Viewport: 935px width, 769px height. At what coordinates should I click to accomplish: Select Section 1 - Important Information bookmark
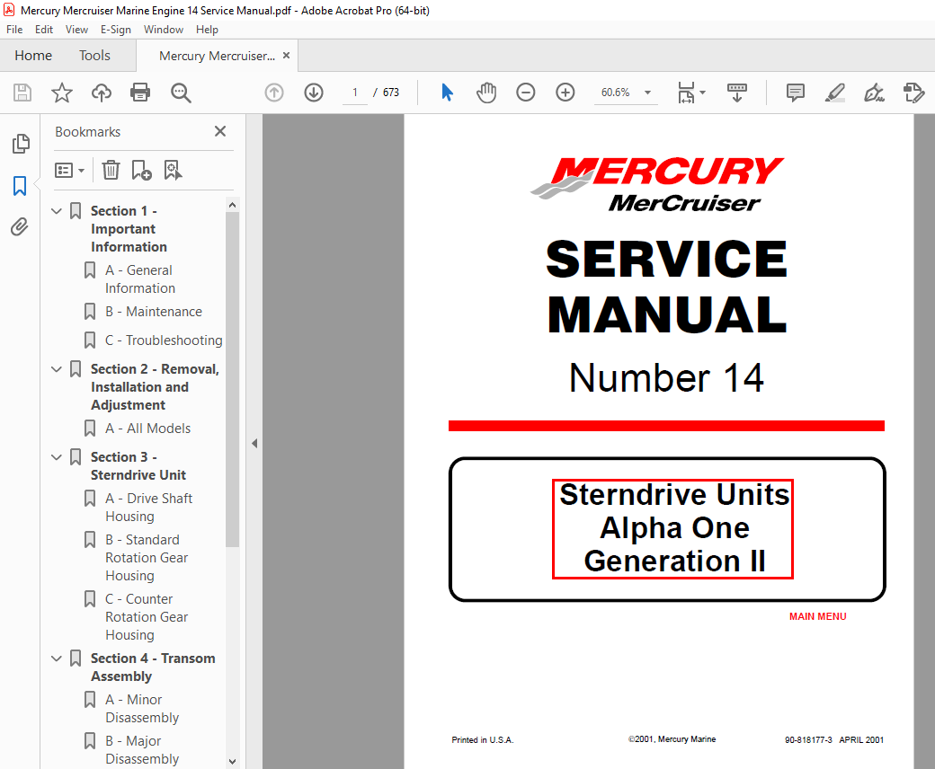click(129, 229)
